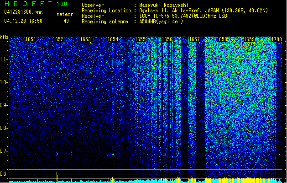The height and width of the screenshot is (183, 287).
Task: Click the 0.9 kHz axis tick label
Action: click(4, 105)
